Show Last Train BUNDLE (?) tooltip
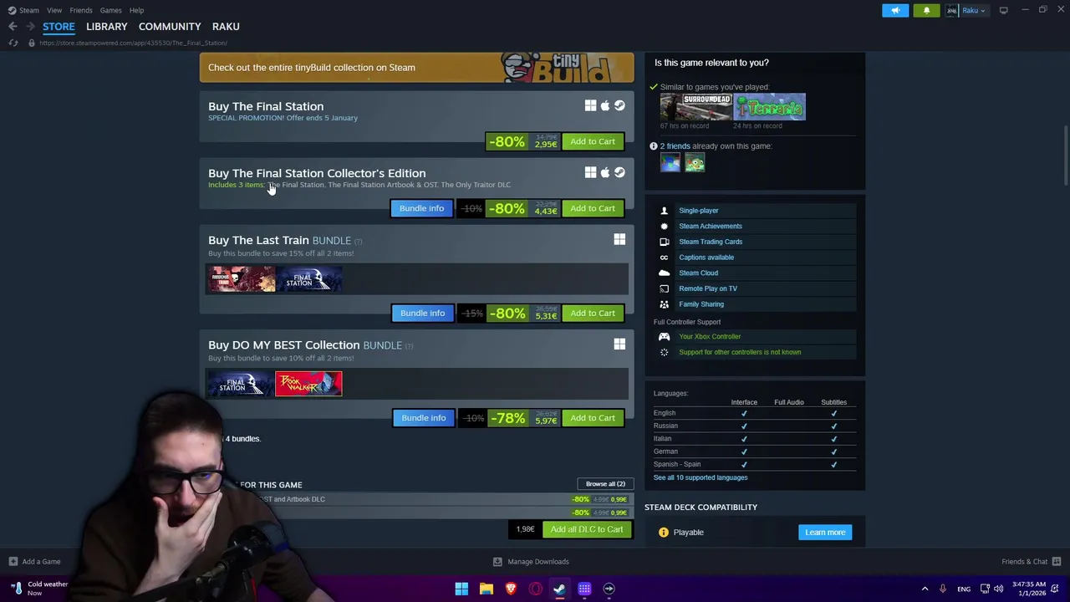Viewport: 1070px width, 602px height. pyautogui.click(x=358, y=241)
